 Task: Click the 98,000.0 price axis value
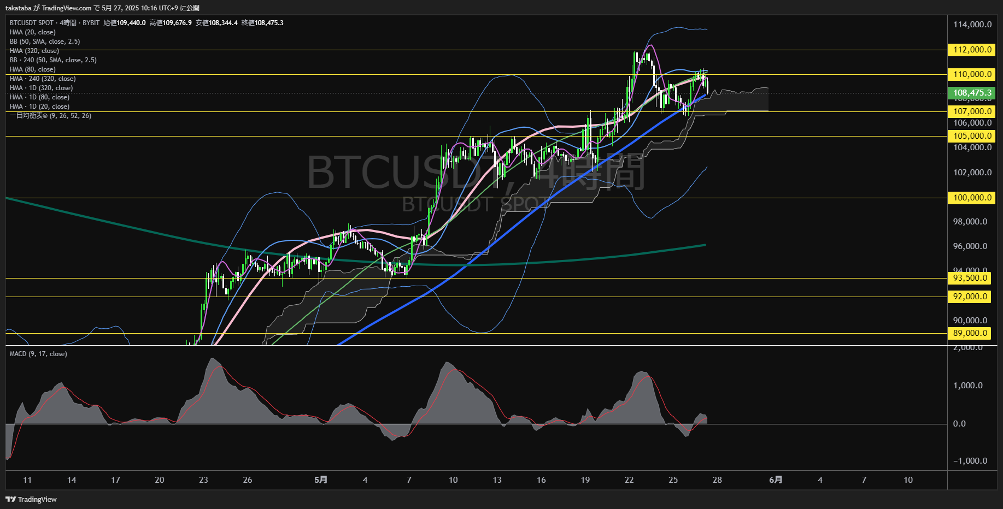pyautogui.click(x=970, y=222)
